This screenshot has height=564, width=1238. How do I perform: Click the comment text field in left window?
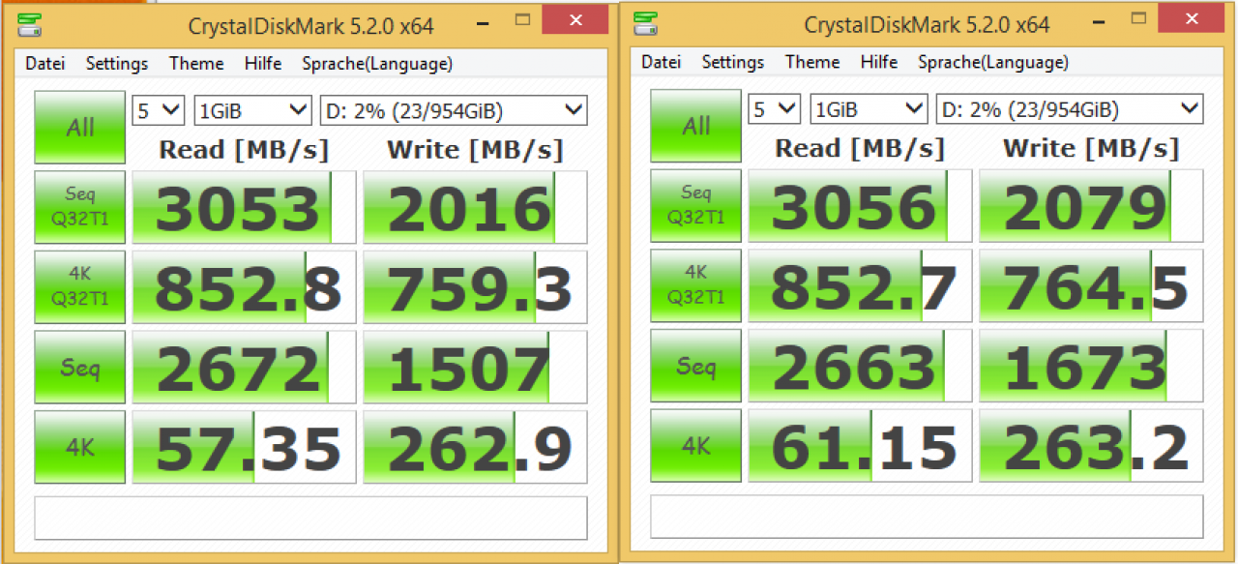[310, 518]
